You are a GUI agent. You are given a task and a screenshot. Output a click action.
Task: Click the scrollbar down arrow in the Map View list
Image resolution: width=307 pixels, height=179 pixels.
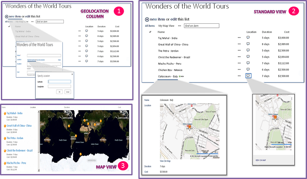pos(39,170)
